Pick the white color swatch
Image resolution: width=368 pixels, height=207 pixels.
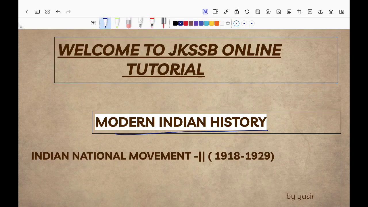click(x=222, y=23)
